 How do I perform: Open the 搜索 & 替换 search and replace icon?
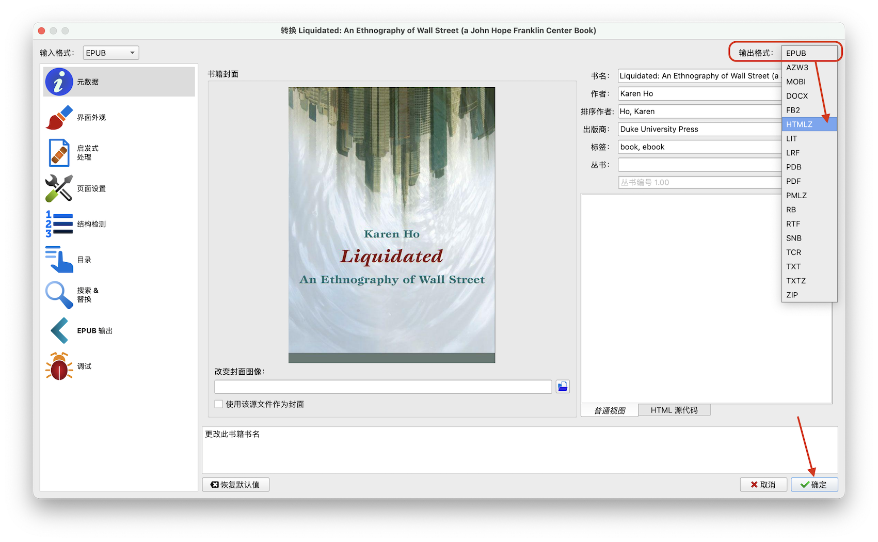coord(58,295)
